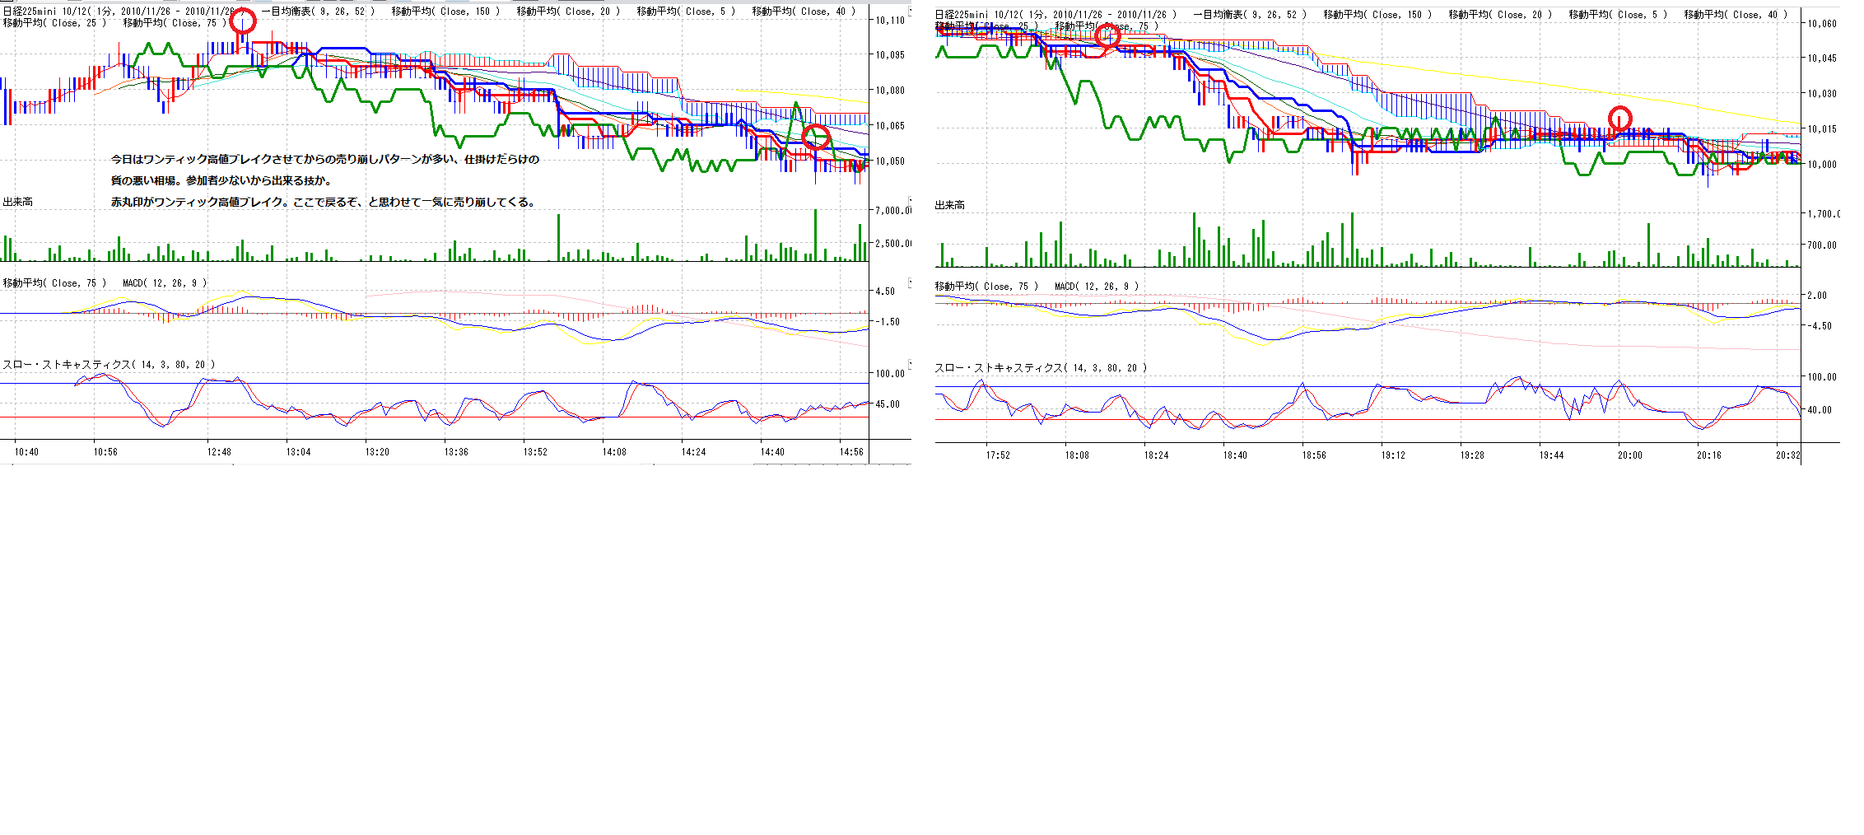Select the 移動平均(Close, 150) label in right chart
The image size is (1864, 835).
1377,15
